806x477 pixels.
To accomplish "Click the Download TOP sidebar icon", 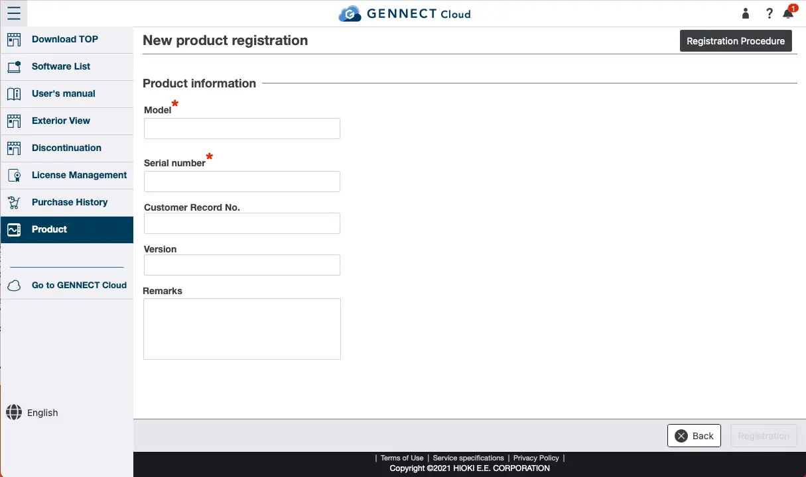I will [14, 39].
